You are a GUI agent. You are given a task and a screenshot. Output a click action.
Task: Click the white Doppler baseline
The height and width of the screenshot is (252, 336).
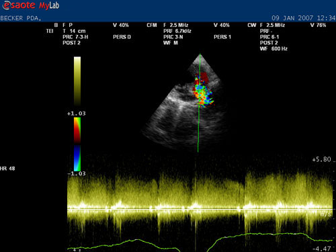tap(200, 209)
